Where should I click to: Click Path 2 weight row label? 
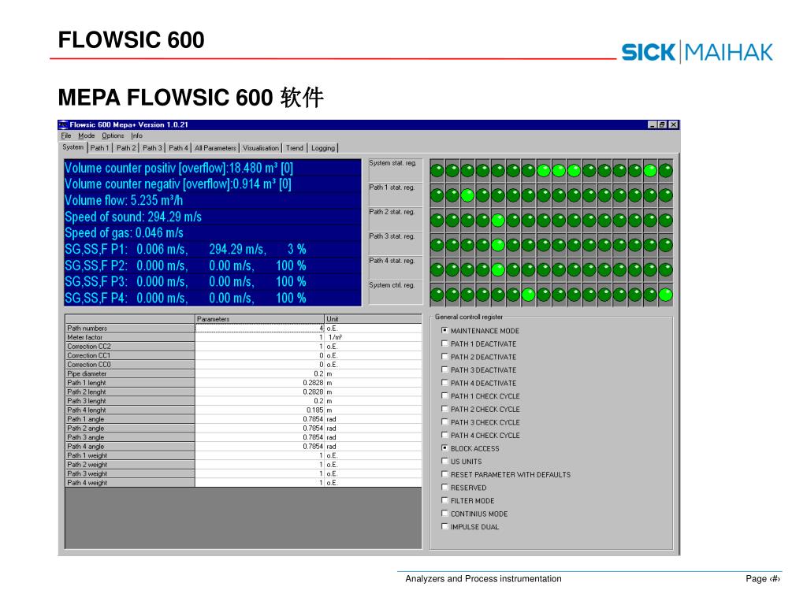(x=130, y=465)
